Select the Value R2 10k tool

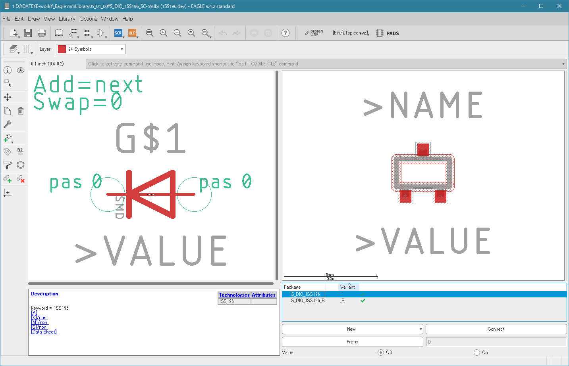(x=20, y=151)
